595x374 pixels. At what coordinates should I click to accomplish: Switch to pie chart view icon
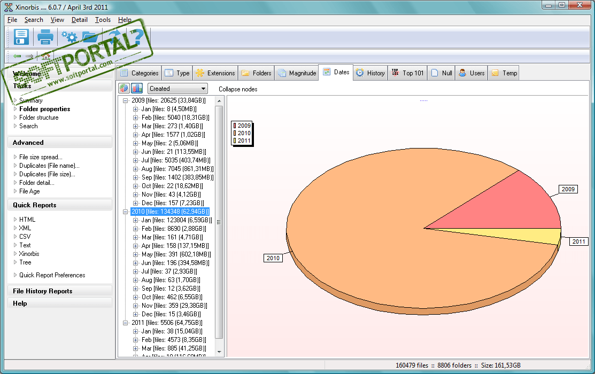coord(123,88)
